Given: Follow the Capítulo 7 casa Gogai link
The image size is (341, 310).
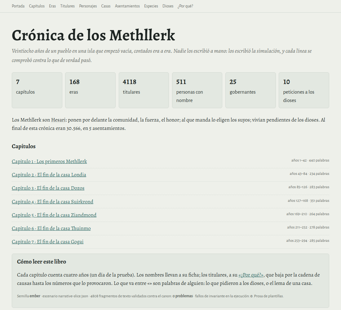Looking at the screenshot, I should click(48, 242).
